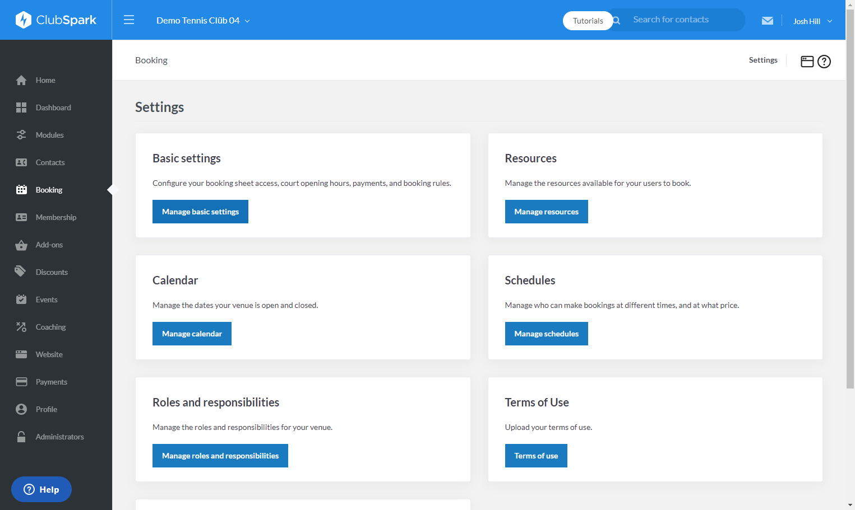Viewport: 855px width, 510px height.
Task: Select Membership in the sidebar menu
Action: pos(56,217)
